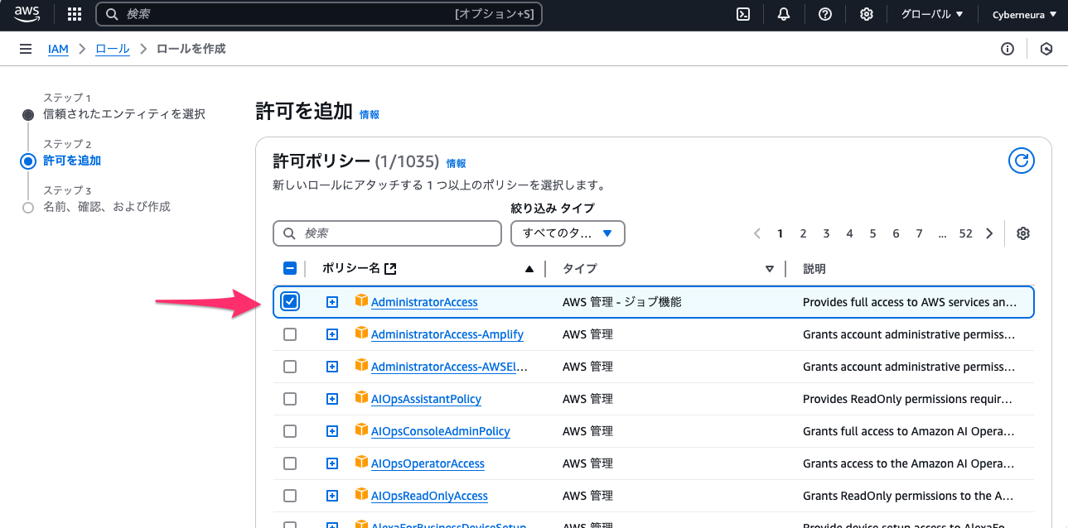Click the hexagon icon beside the info icon
This screenshot has height=528, width=1068.
(1046, 49)
